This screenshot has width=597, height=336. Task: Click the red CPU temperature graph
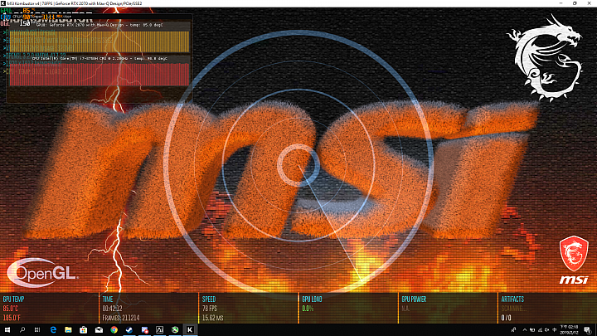pos(99,75)
